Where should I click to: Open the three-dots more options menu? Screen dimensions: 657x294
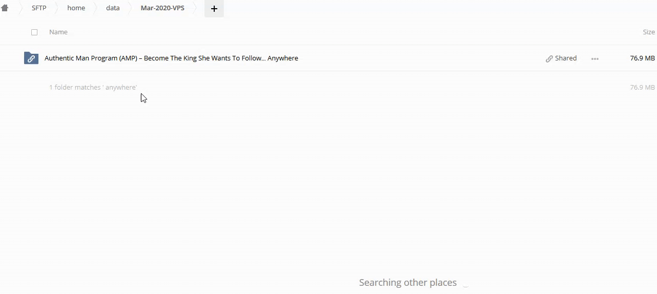click(594, 58)
